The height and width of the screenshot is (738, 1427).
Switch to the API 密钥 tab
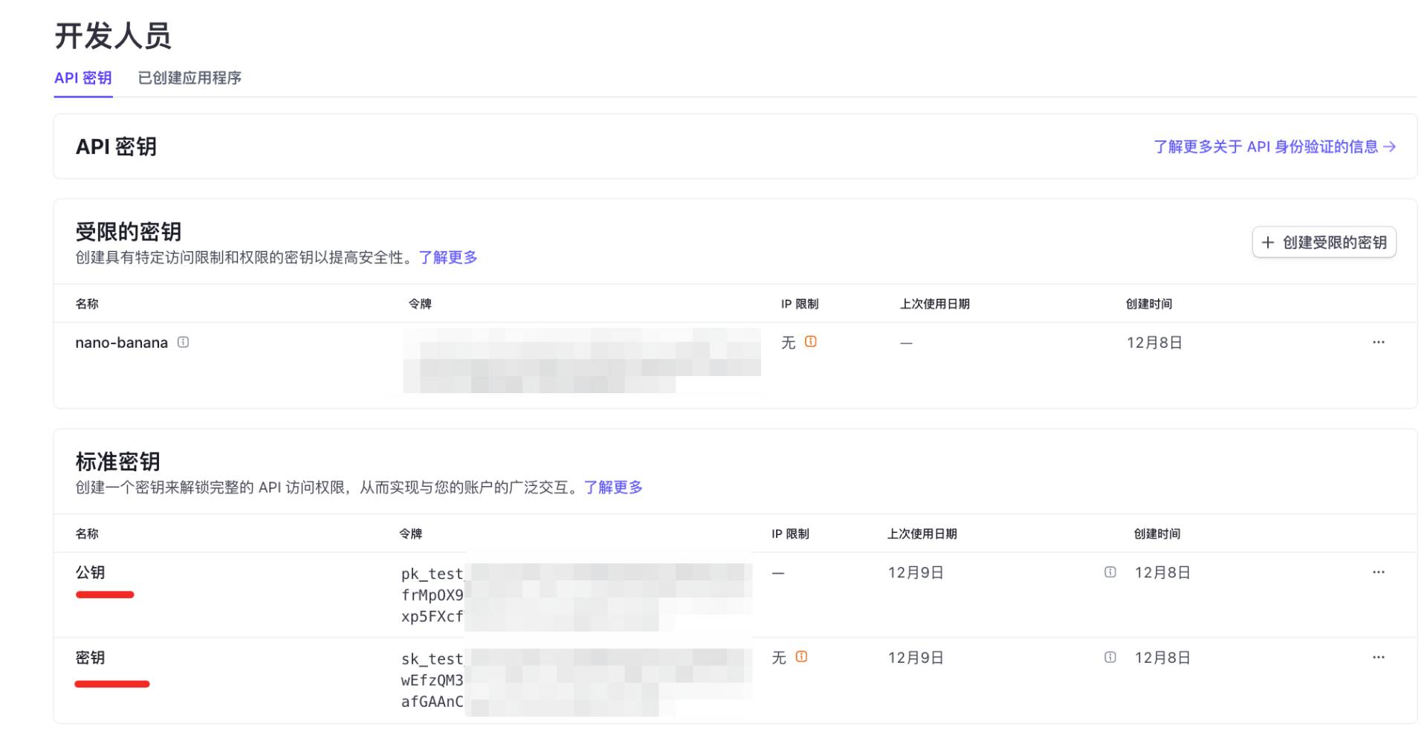(82, 78)
